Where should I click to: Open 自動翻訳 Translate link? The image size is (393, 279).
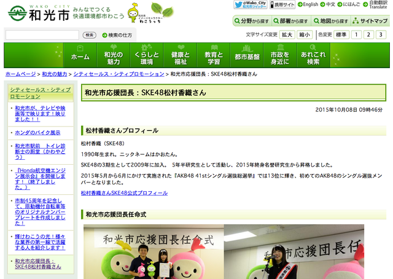pos(375,4)
